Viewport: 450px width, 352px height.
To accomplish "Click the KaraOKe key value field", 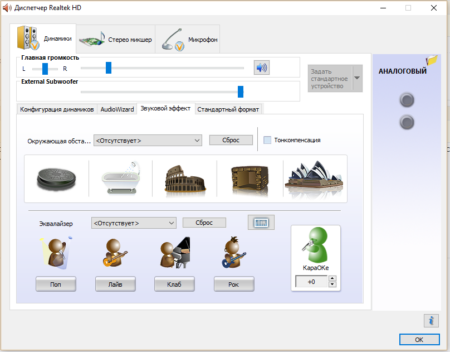I will (x=311, y=282).
